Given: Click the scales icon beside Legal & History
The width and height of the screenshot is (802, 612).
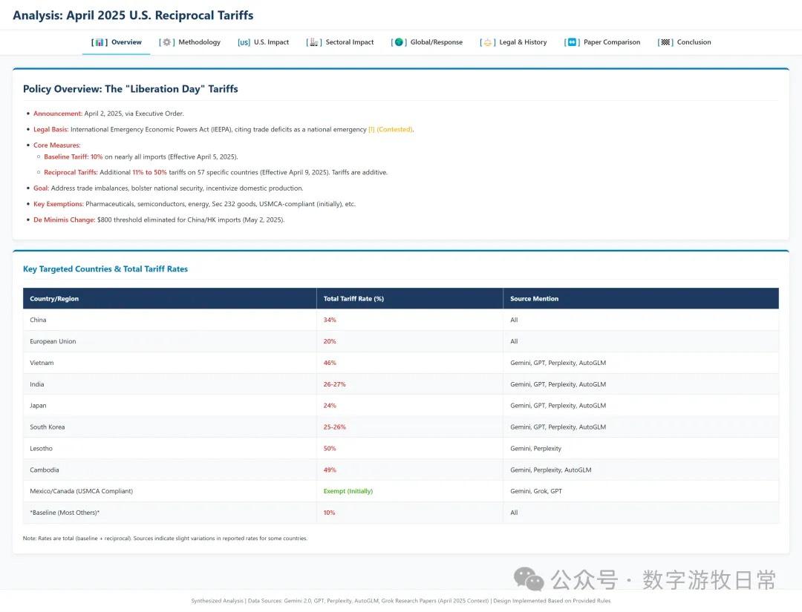Looking at the screenshot, I should (x=487, y=42).
